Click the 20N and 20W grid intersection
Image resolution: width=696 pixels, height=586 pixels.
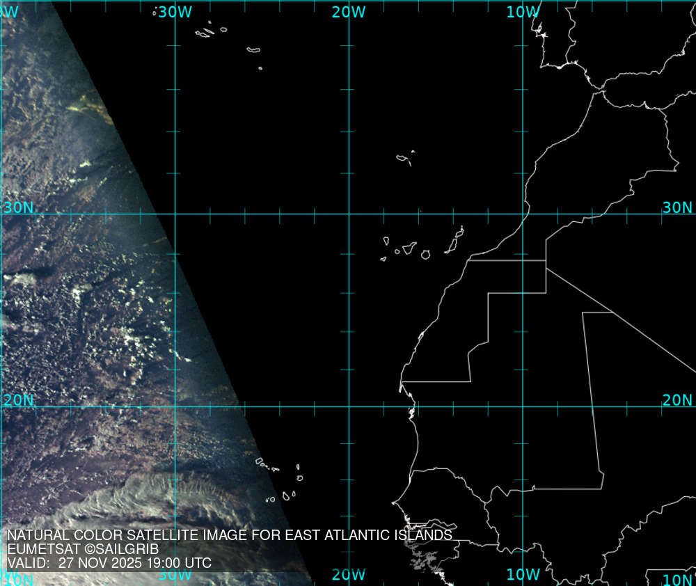point(349,407)
